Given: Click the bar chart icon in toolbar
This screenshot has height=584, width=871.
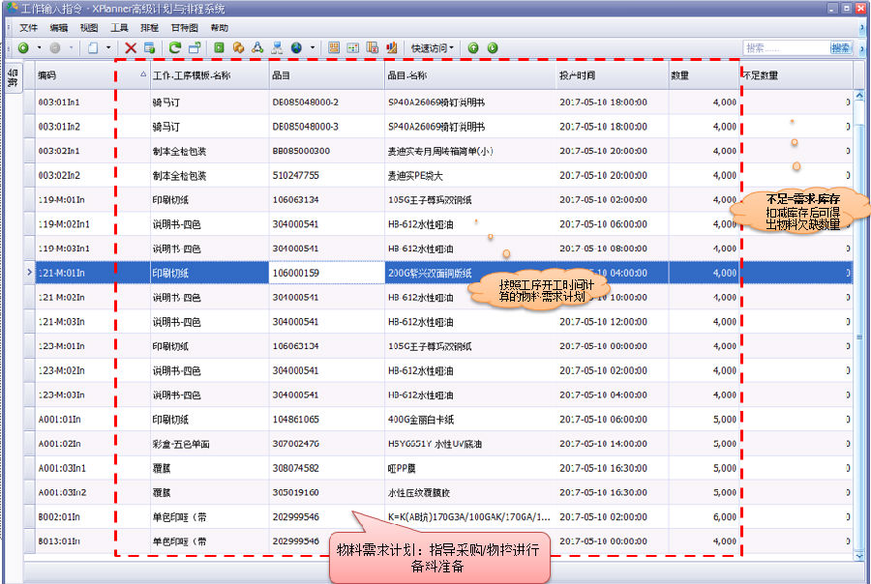Looking at the screenshot, I should click(392, 47).
